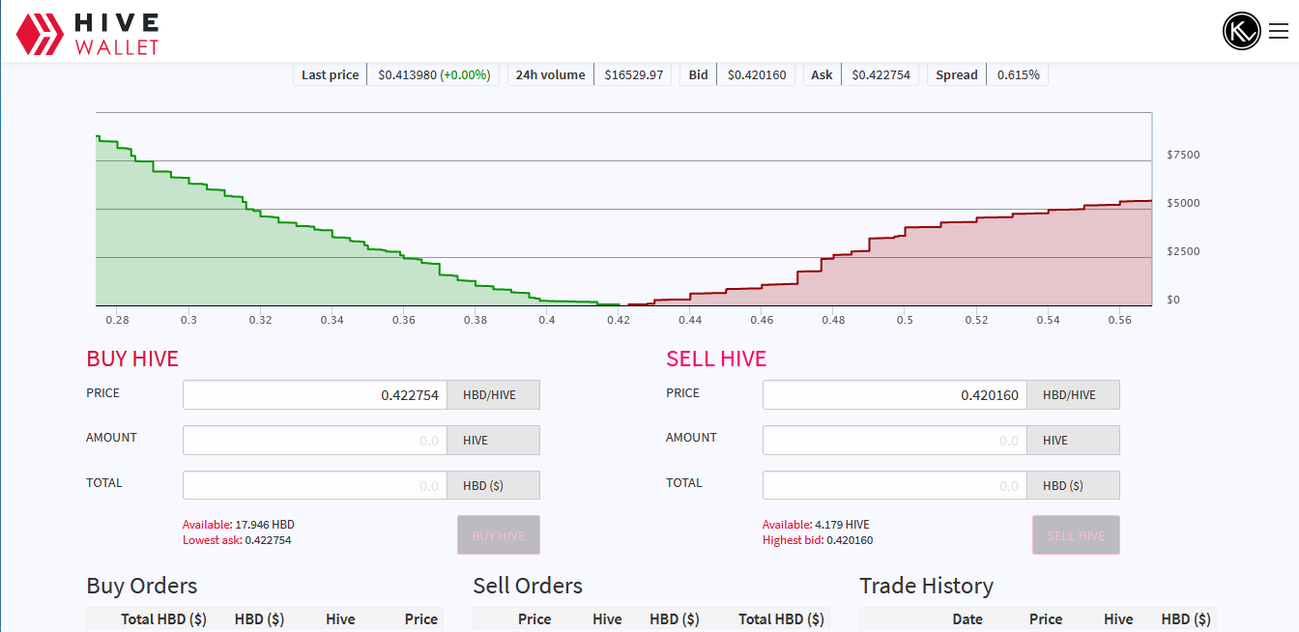The width and height of the screenshot is (1299, 632).
Task: Click the Available 17.946 HBD link
Action: point(238,525)
